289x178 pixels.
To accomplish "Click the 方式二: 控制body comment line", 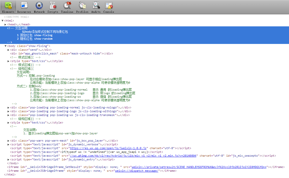I will [x=29, y=86].
